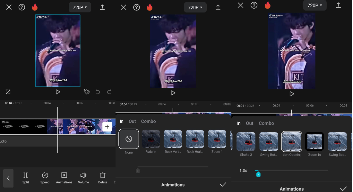The image size is (353, 192).
Task: Choose the Shake 3 animation
Action: pos(246,144)
